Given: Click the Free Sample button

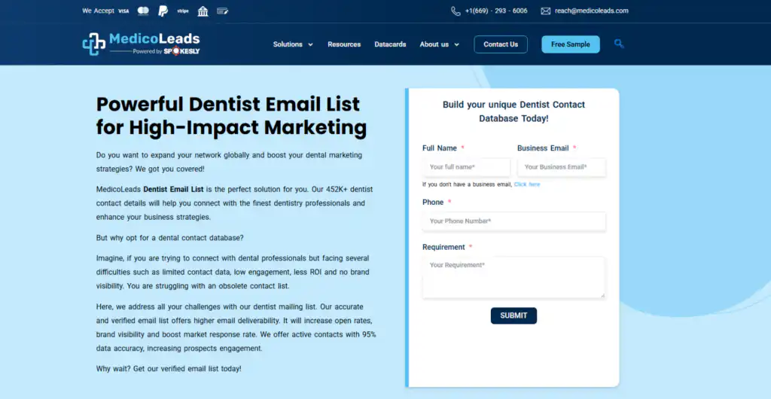Looking at the screenshot, I should click(x=571, y=44).
